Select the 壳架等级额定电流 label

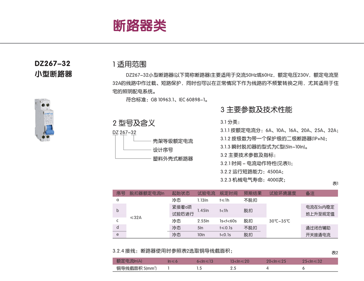(173, 141)
